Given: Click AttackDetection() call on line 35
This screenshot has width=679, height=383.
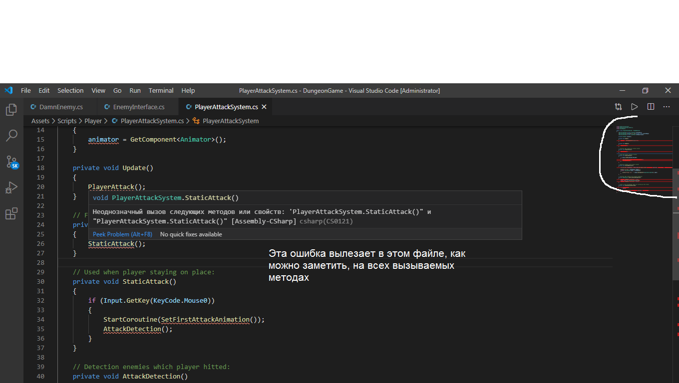Looking at the screenshot, I should pyautogui.click(x=138, y=329).
